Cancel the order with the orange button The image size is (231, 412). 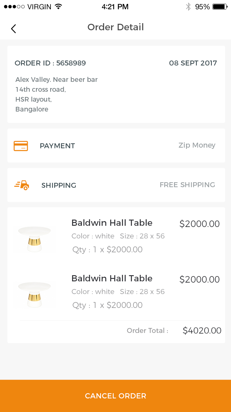pos(115,396)
